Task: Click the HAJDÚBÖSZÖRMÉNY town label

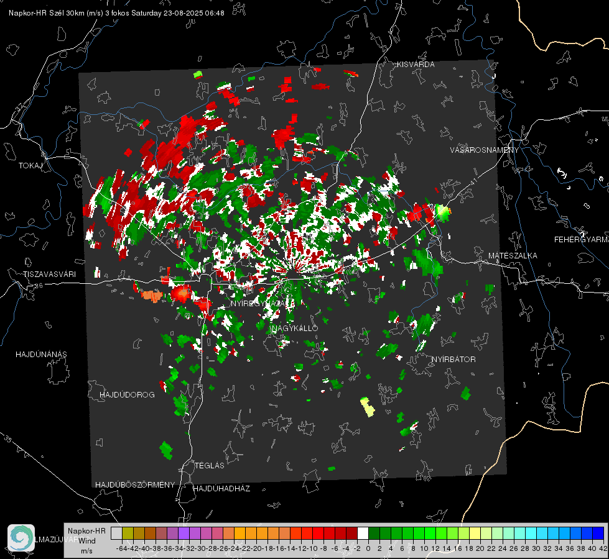Action: [x=135, y=485]
